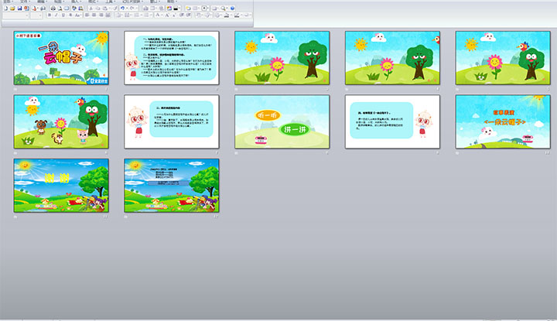Open the font size combo box
Screen dimensions: 557x321
point(36,15)
